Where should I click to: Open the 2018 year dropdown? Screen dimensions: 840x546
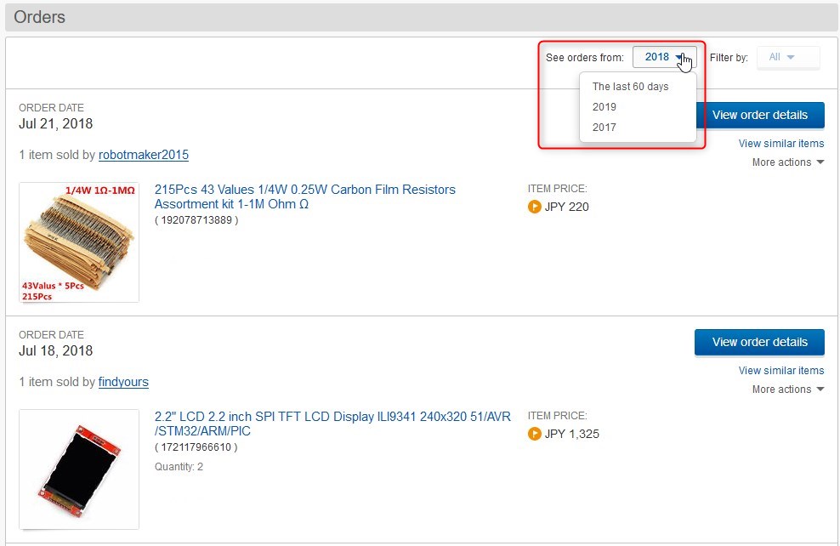point(664,57)
